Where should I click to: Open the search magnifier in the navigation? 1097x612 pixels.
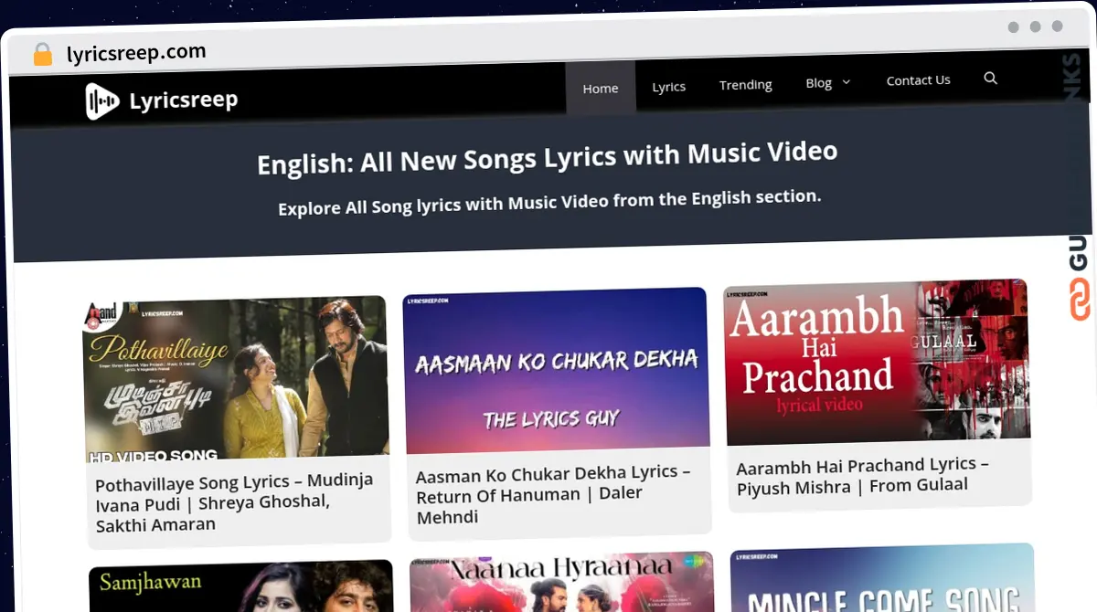coord(990,79)
